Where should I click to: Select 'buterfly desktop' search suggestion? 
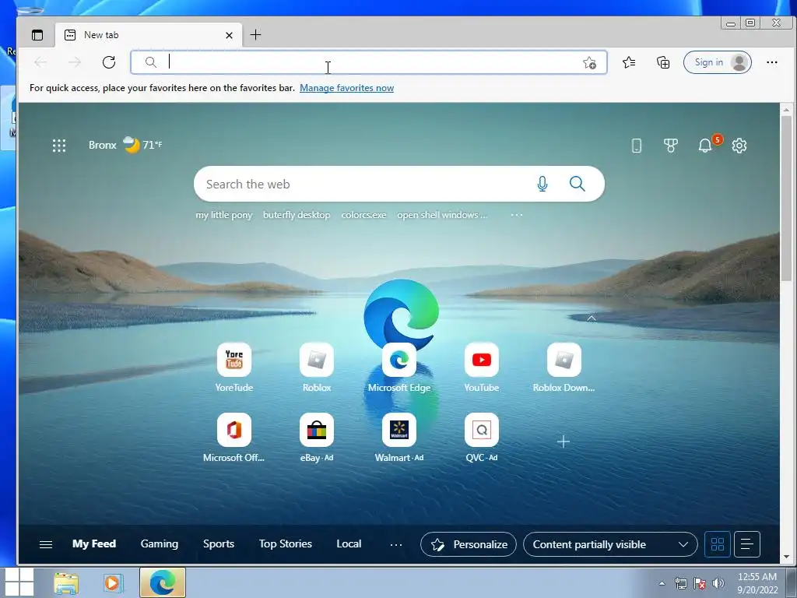pos(297,215)
